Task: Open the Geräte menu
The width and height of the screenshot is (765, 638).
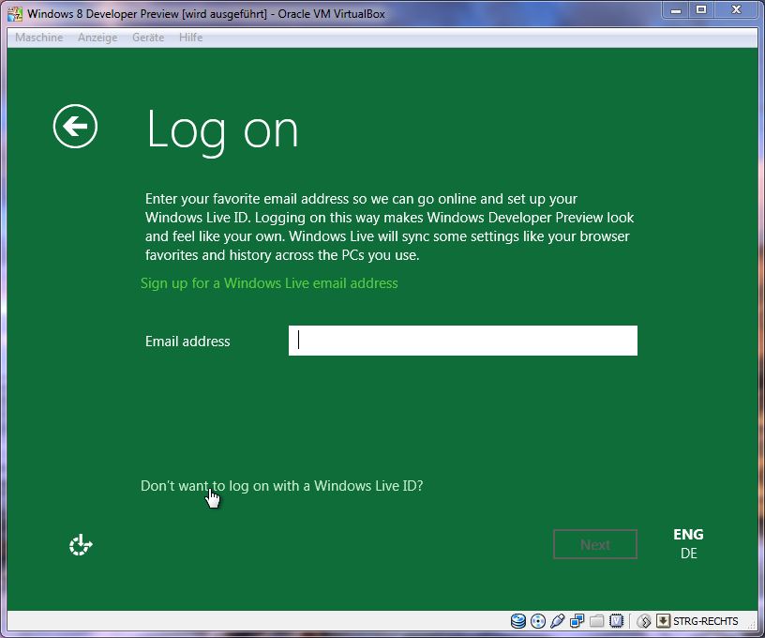Action: [148, 38]
